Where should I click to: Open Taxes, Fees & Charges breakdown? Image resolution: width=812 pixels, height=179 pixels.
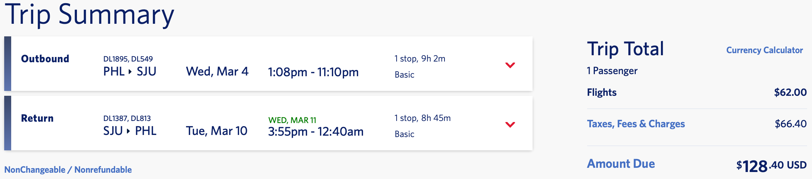636,124
